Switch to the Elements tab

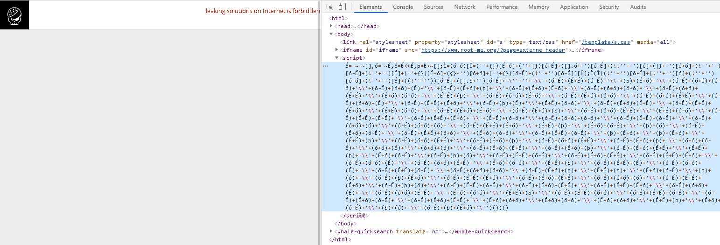click(x=370, y=7)
